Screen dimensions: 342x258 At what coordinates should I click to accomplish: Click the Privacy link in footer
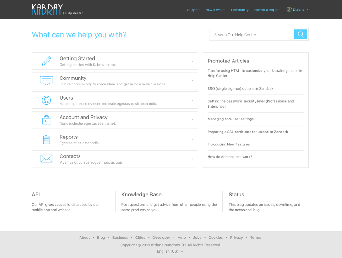pyautogui.click(x=236, y=237)
